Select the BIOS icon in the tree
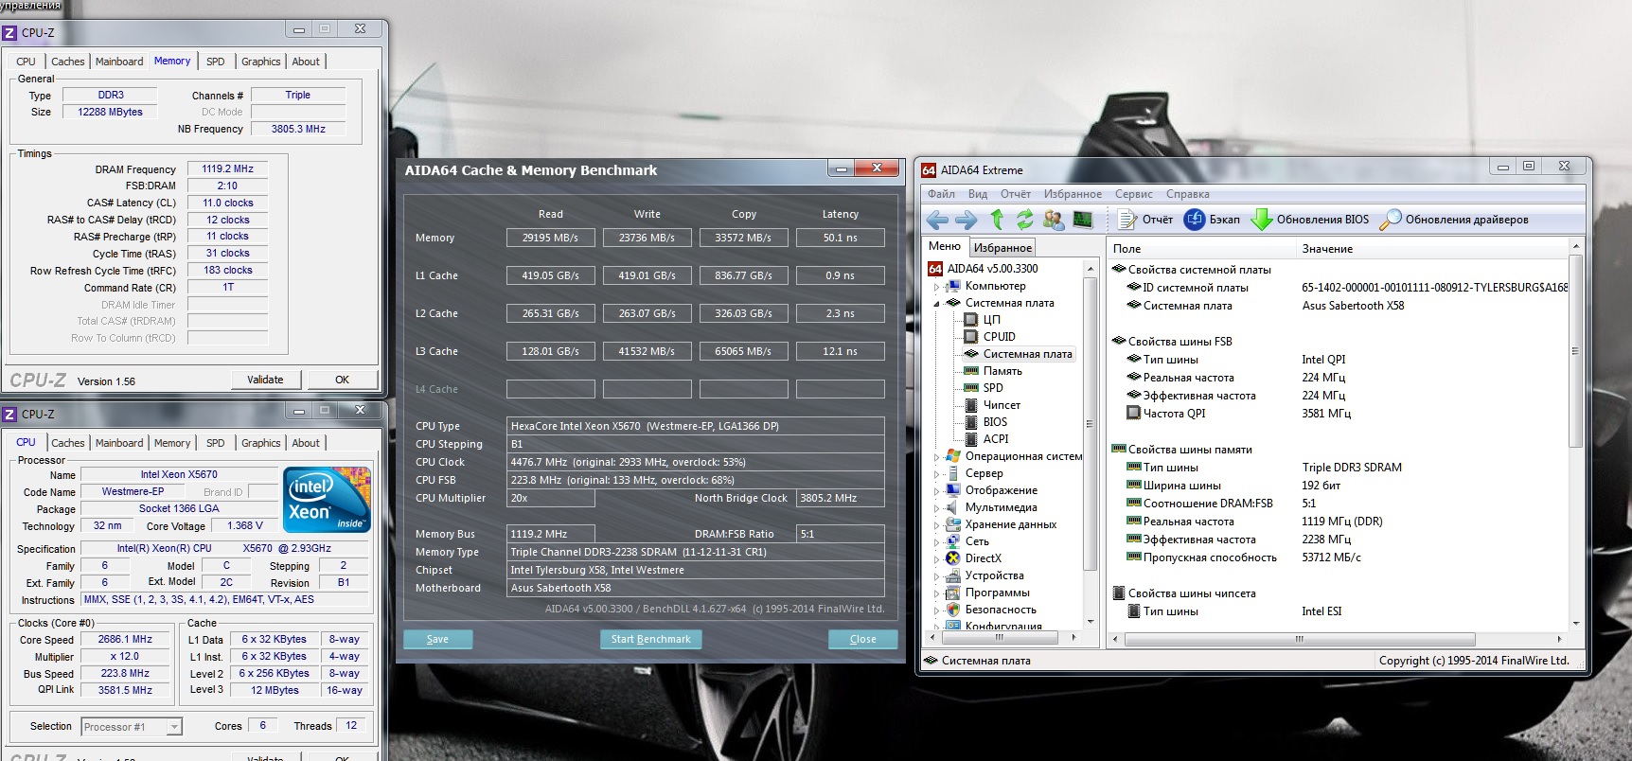Screen dimensions: 1632x761 [x=970, y=422]
